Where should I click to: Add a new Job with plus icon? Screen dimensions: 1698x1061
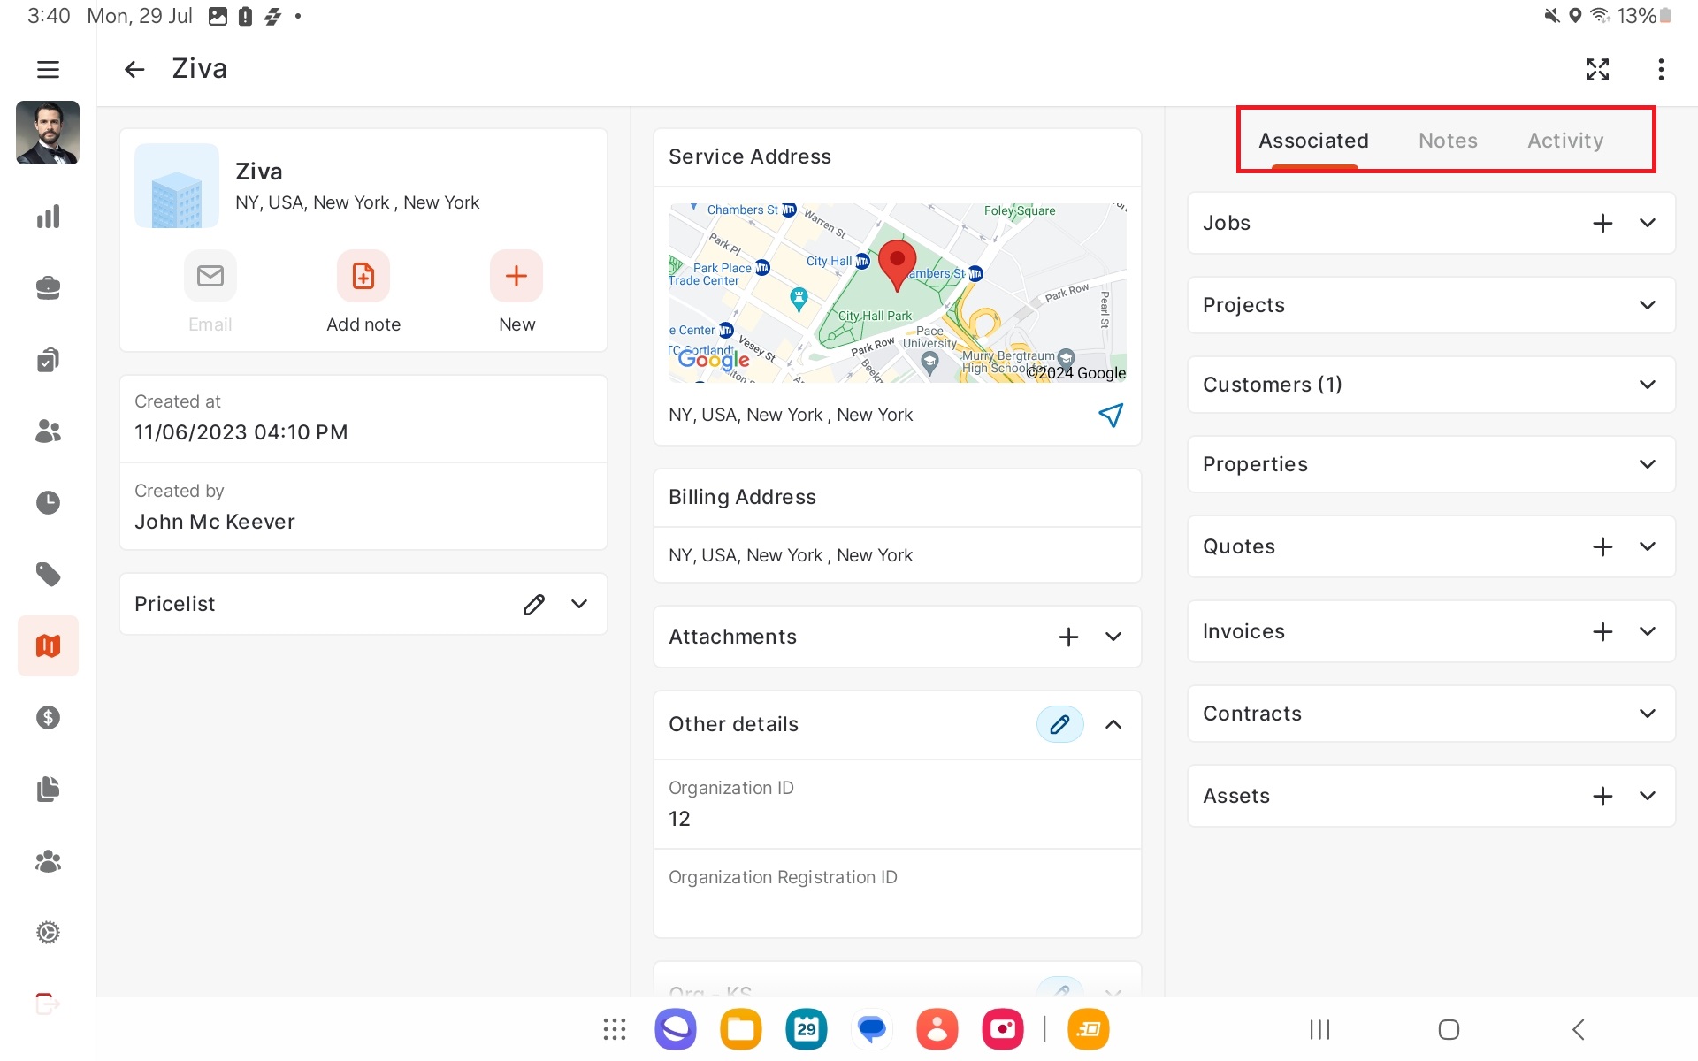point(1602,223)
